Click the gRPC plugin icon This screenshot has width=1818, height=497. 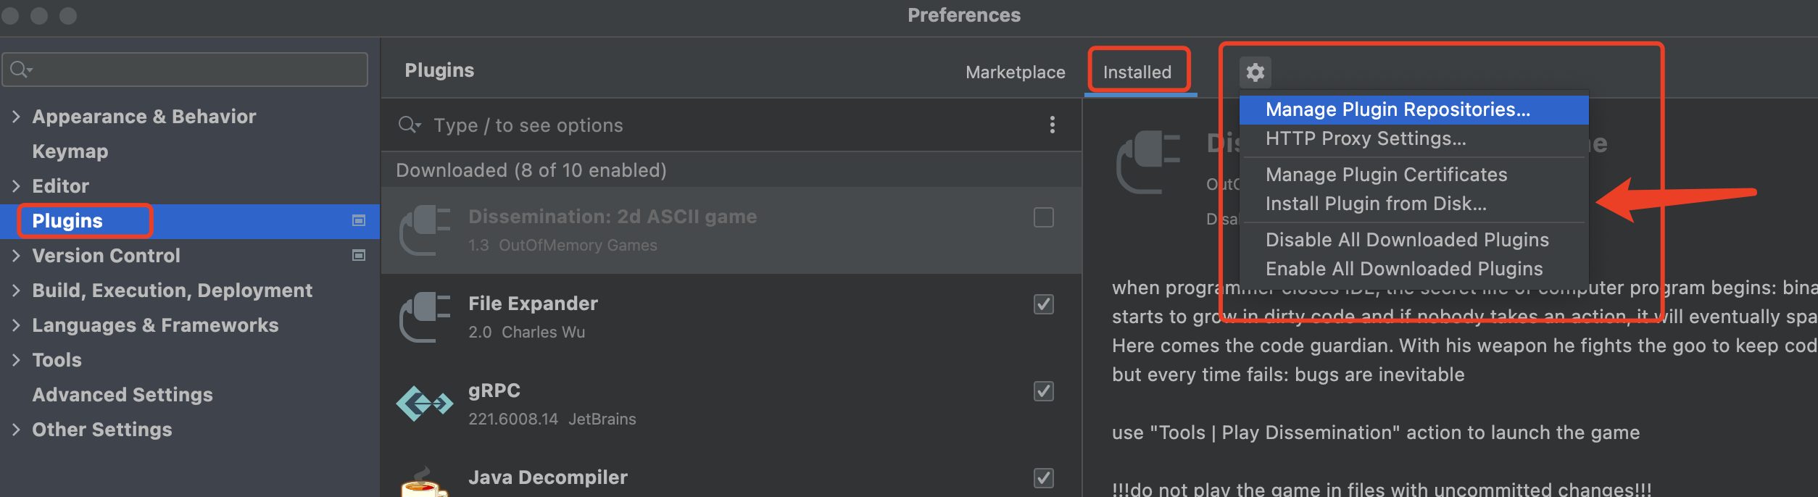click(x=425, y=404)
